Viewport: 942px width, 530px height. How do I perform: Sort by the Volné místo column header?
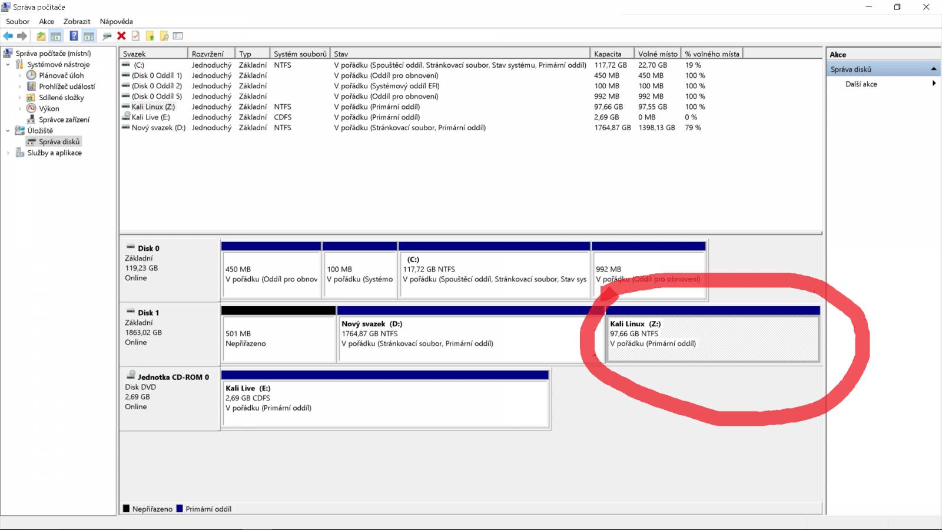tap(658, 54)
